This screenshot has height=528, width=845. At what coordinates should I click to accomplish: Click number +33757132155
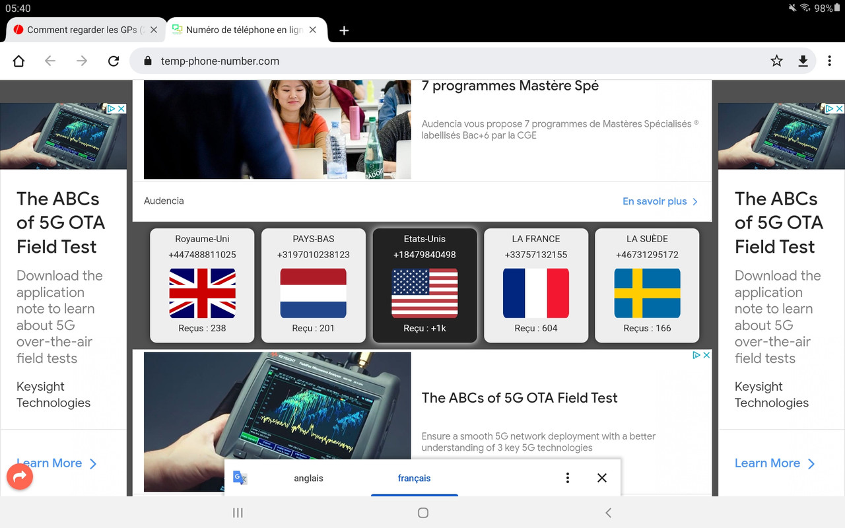point(536,255)
